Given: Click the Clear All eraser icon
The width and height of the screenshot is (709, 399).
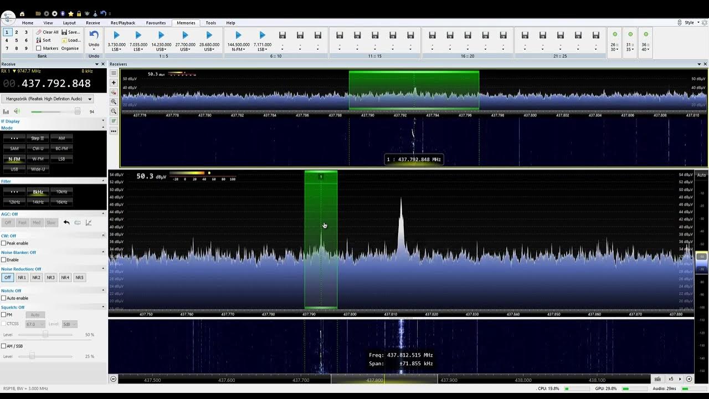Looking at the screenshot, I should point(39,32).
